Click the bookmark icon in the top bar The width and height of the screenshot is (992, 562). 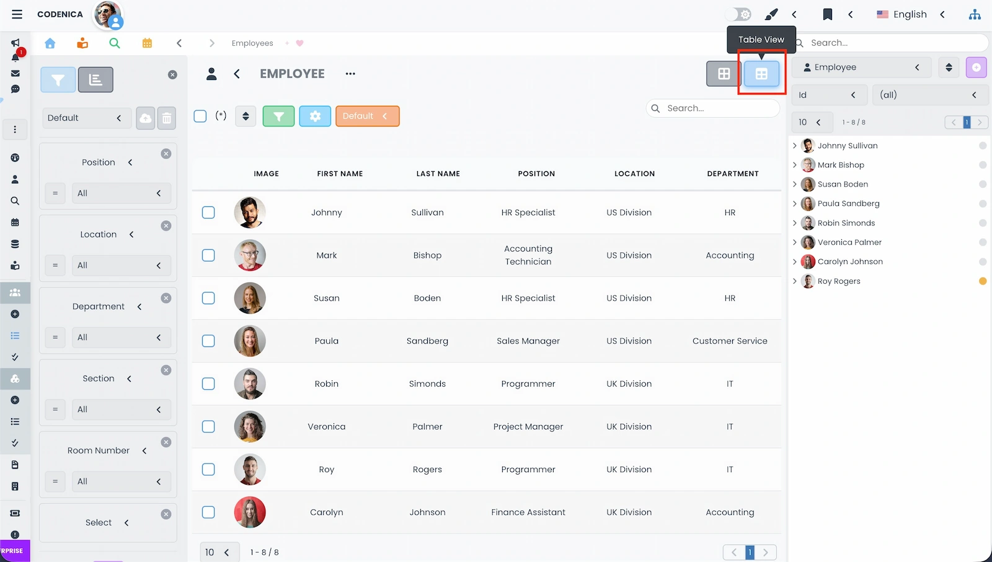coord(828,14)
